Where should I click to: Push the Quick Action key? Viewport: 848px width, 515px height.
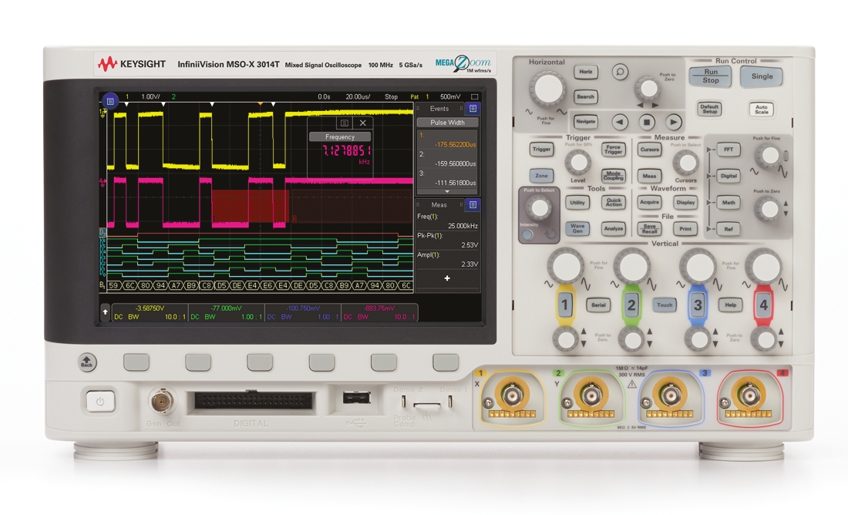point(614,202)
